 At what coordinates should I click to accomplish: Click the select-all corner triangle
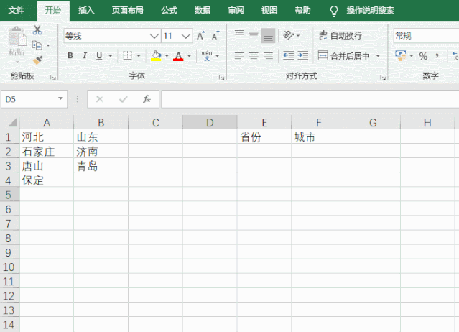pos(13,122)
